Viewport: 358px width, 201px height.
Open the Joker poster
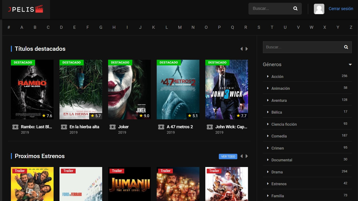129,89
